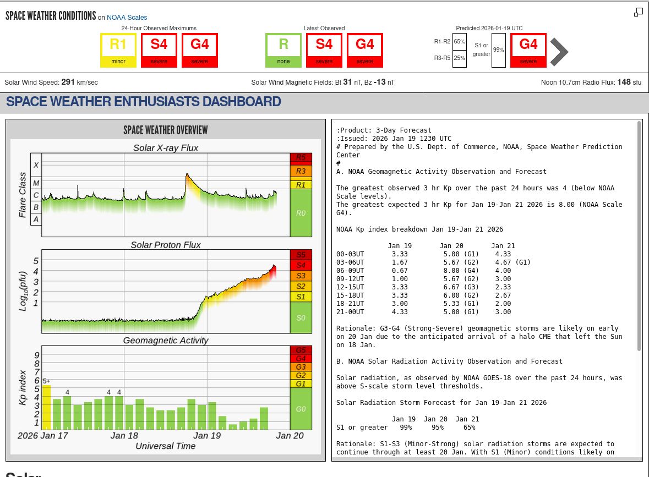
Task: Click the S5 swatch on proton scale
Action: coord(301,254)
